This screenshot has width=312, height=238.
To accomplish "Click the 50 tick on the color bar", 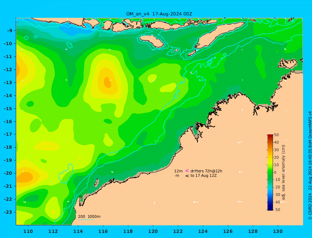I will pyautogui.click(x=276, y=135).
